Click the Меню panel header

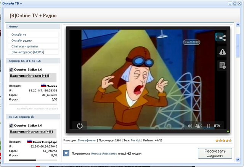point(33,27)
